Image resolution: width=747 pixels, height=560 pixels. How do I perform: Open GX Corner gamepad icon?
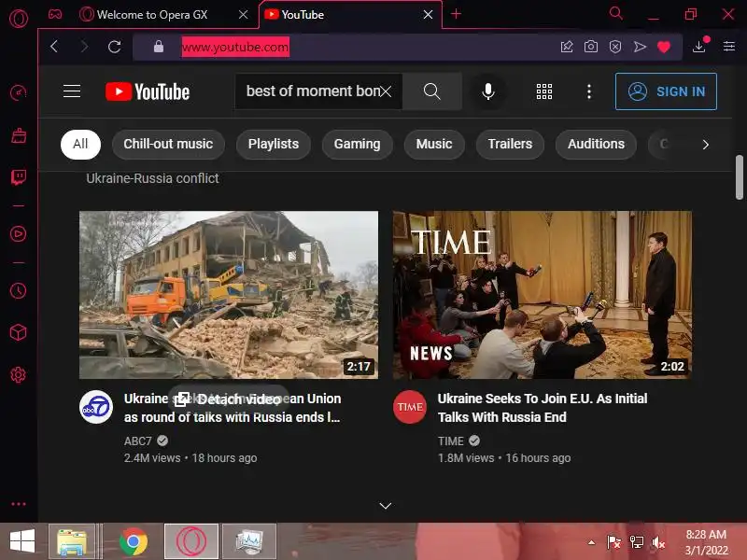click(x=55, y=14)
